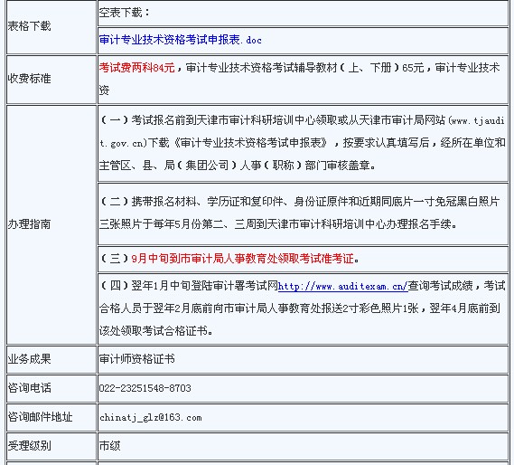514x465 pixels.
Task: Click the 表格下载 row label
Action: (29, 26)
